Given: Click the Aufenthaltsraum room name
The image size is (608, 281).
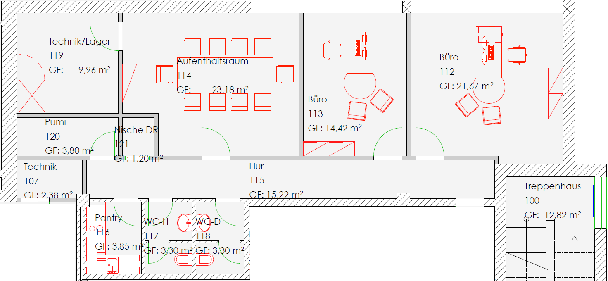Looking at the screenshot, I should [x=213, y=61].
